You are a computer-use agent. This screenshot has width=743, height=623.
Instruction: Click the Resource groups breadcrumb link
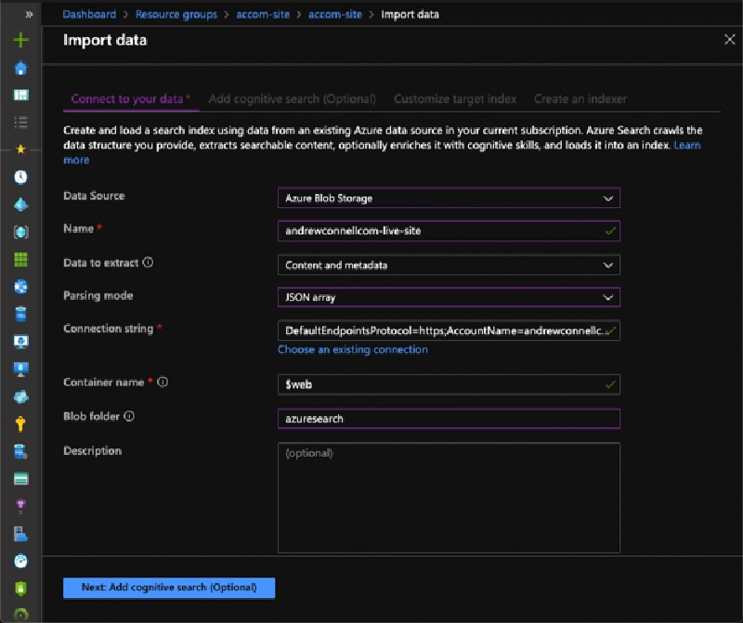pyautogui.click(x=176, y=14)
